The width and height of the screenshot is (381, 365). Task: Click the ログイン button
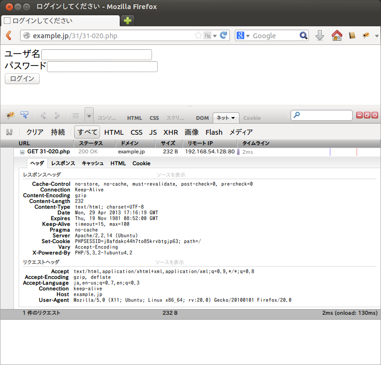pyautogui.click(x=22, y=79)
